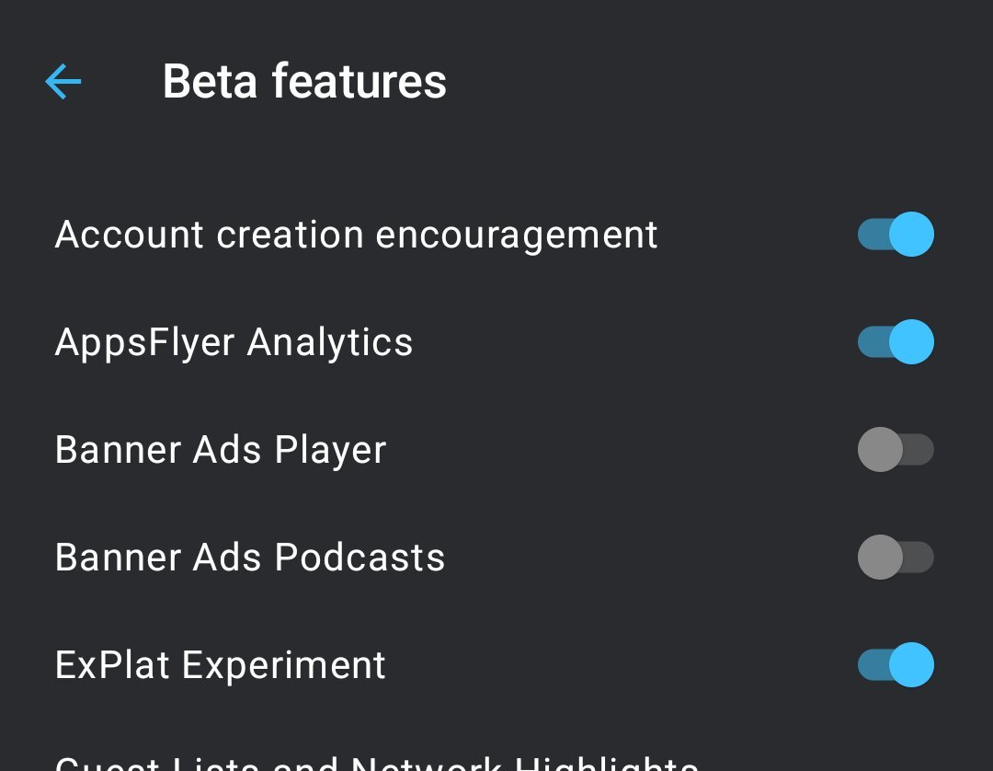
Task: Click the dark track of Banner Ads Podcasts switch
Action: pos(919,558)
